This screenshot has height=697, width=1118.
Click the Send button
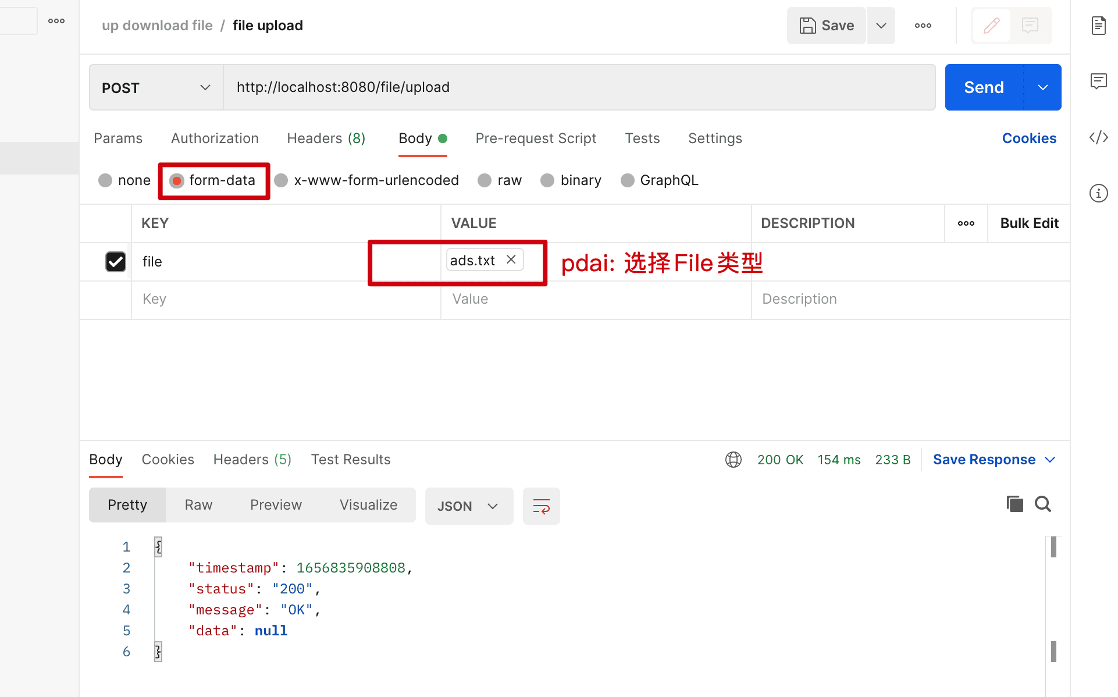tap(984, 87)
